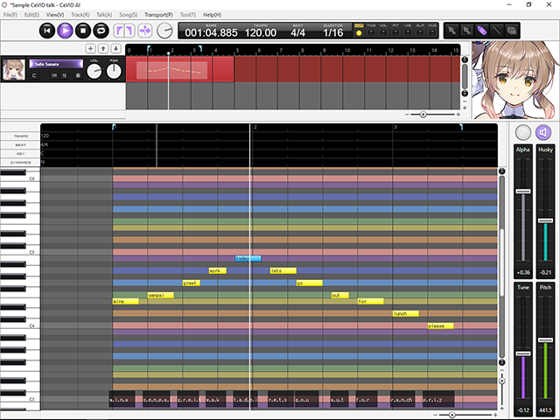This screenshot has height=420, width=560.
Task: Click the 'today' note in the piano roll
Action: 248,259
